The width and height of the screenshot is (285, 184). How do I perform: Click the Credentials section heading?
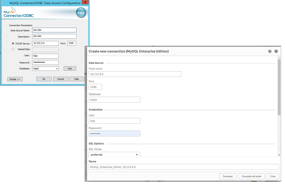(96, 110)
